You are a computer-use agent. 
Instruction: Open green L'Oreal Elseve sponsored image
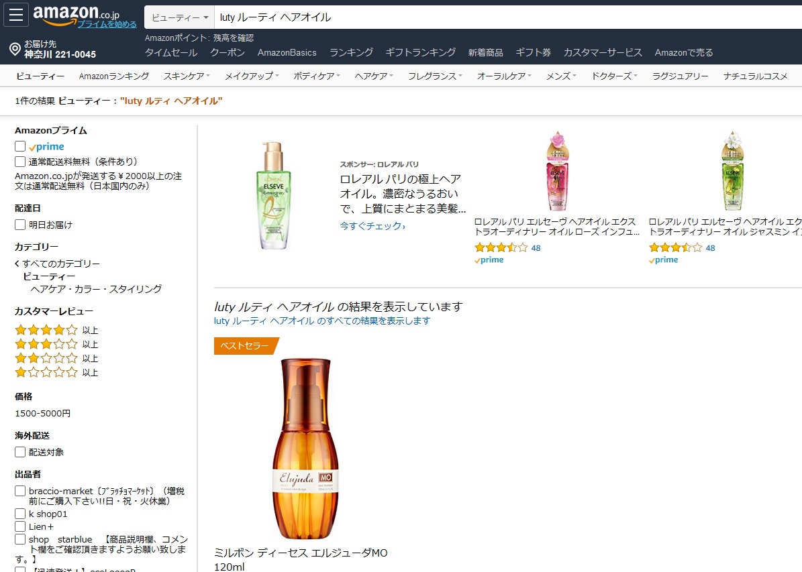pos(273,195)
